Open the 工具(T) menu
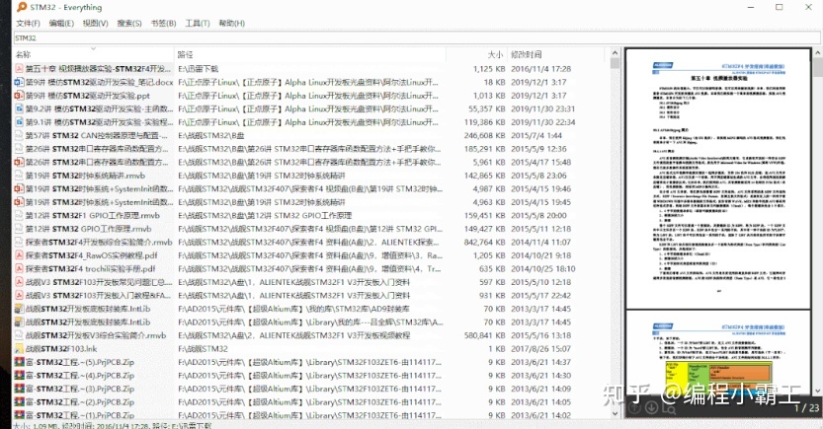823x429 pixels. click(198, 23)
